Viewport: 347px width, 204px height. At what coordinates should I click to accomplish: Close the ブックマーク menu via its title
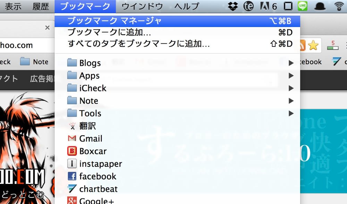pos(85,6)
